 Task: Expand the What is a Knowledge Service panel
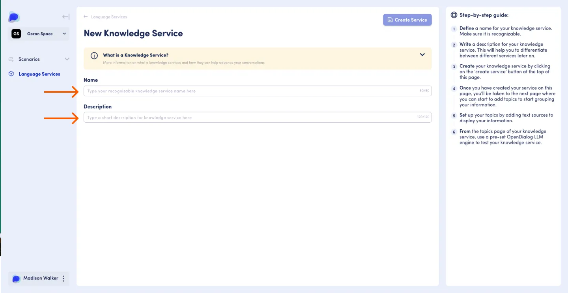(422, 55)
